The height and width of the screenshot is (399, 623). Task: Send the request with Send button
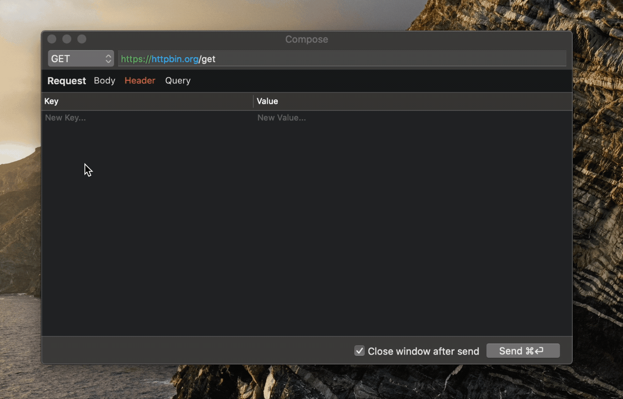tap(523, 351)
